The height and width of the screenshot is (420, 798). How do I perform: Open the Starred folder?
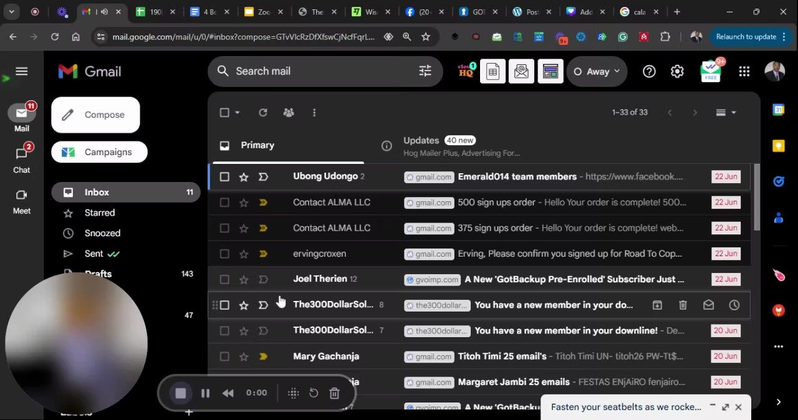99,212
